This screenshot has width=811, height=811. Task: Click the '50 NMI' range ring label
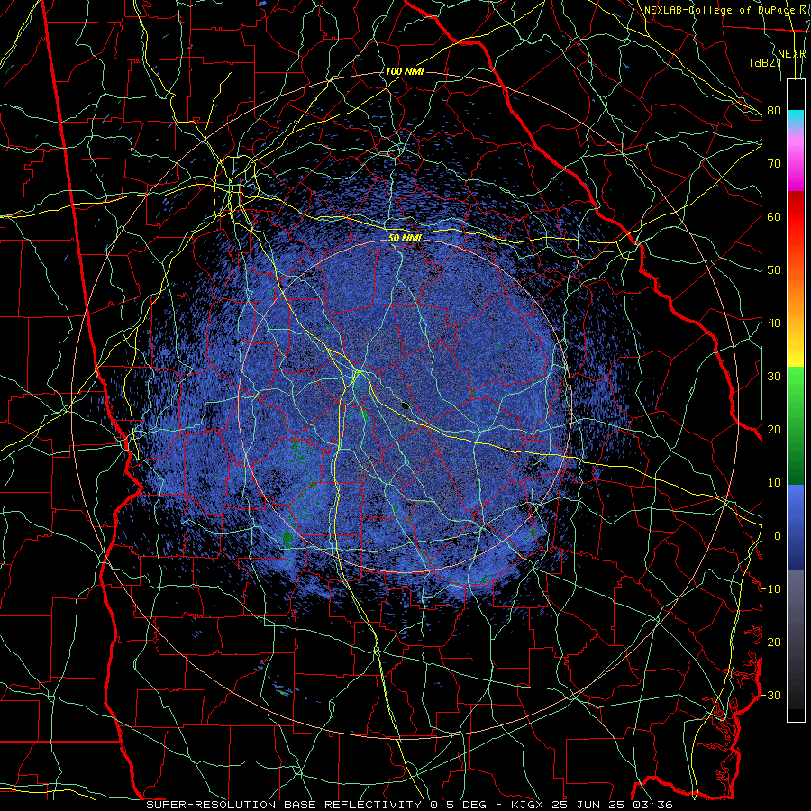(405, 238)
